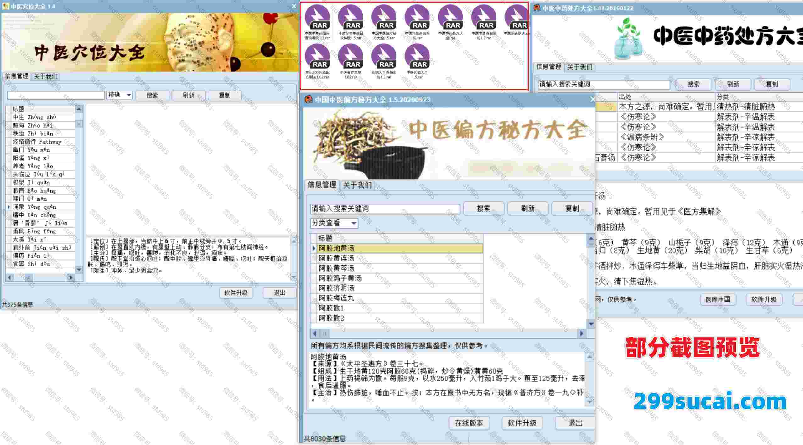Select the 中医中药处方大全.rar archive
This screenshot has height=445, width=803.
point(451,22)
